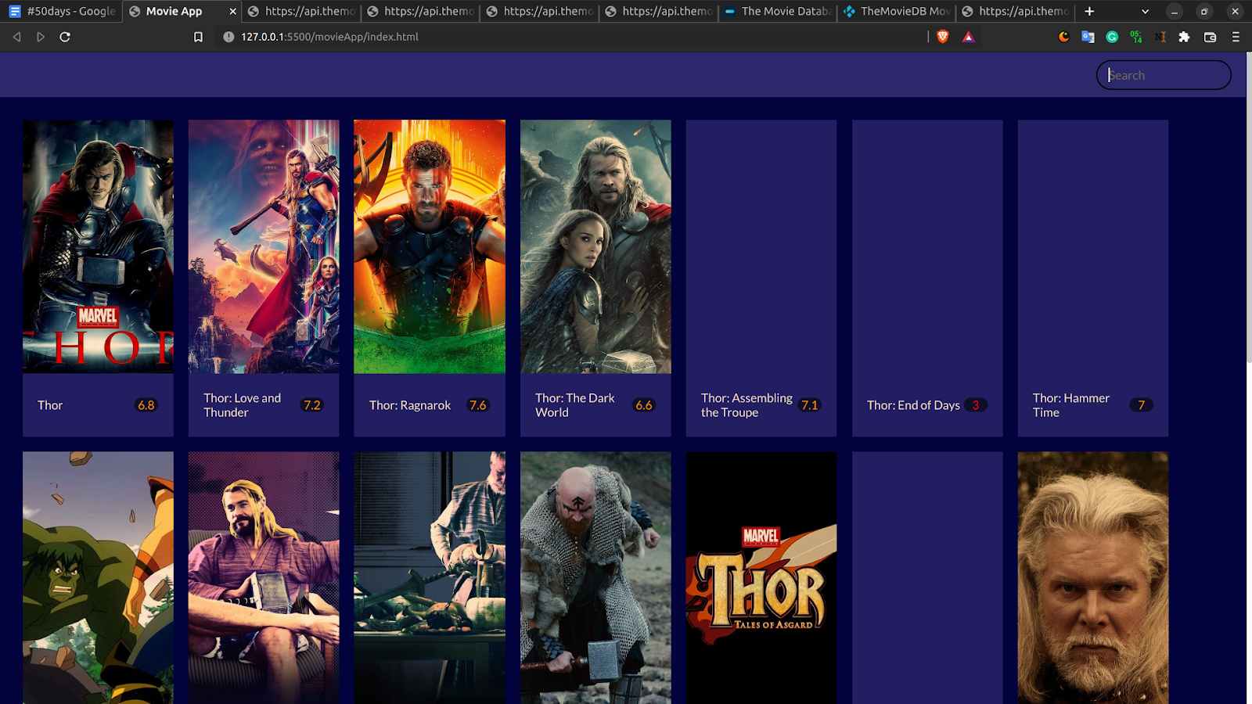This screenshot has height=704, width=1252.
Task: Click the Brave Rewards triangle icon
Action: [x=968, y=37]
